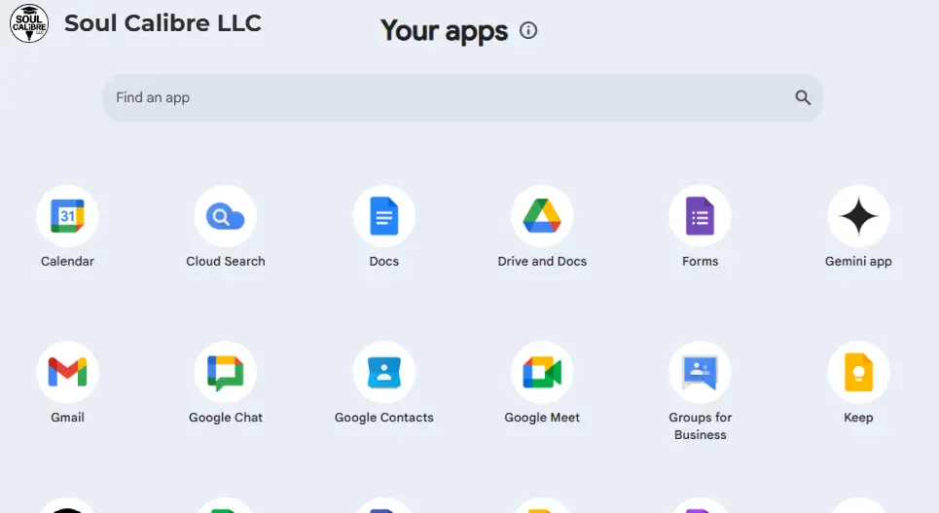939x513 pixels.
Task: Click the Keep label text
Action: point(858,418)
